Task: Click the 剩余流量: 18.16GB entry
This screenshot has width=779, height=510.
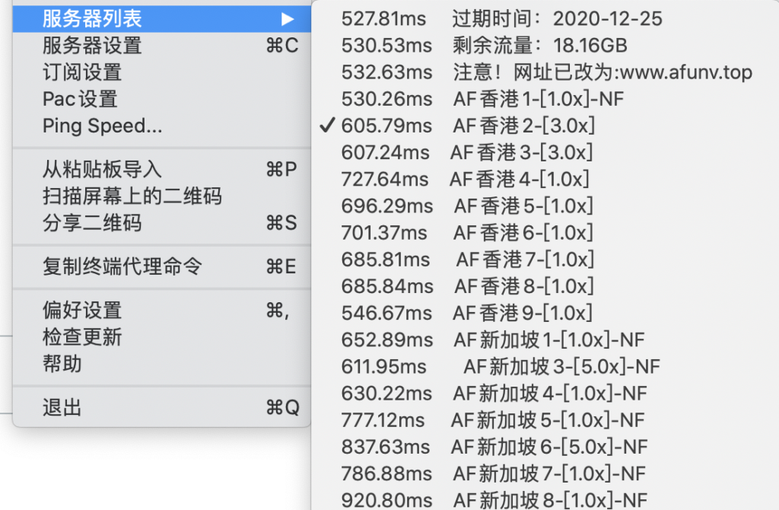Action: click(545, 46)
